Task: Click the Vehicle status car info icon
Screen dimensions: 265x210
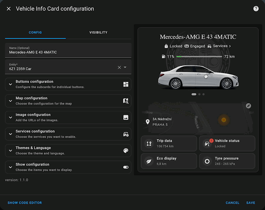Action: (207, 144)
